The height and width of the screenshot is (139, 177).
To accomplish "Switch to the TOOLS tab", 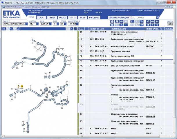I will pyautogui.click(x=62, y=18).
